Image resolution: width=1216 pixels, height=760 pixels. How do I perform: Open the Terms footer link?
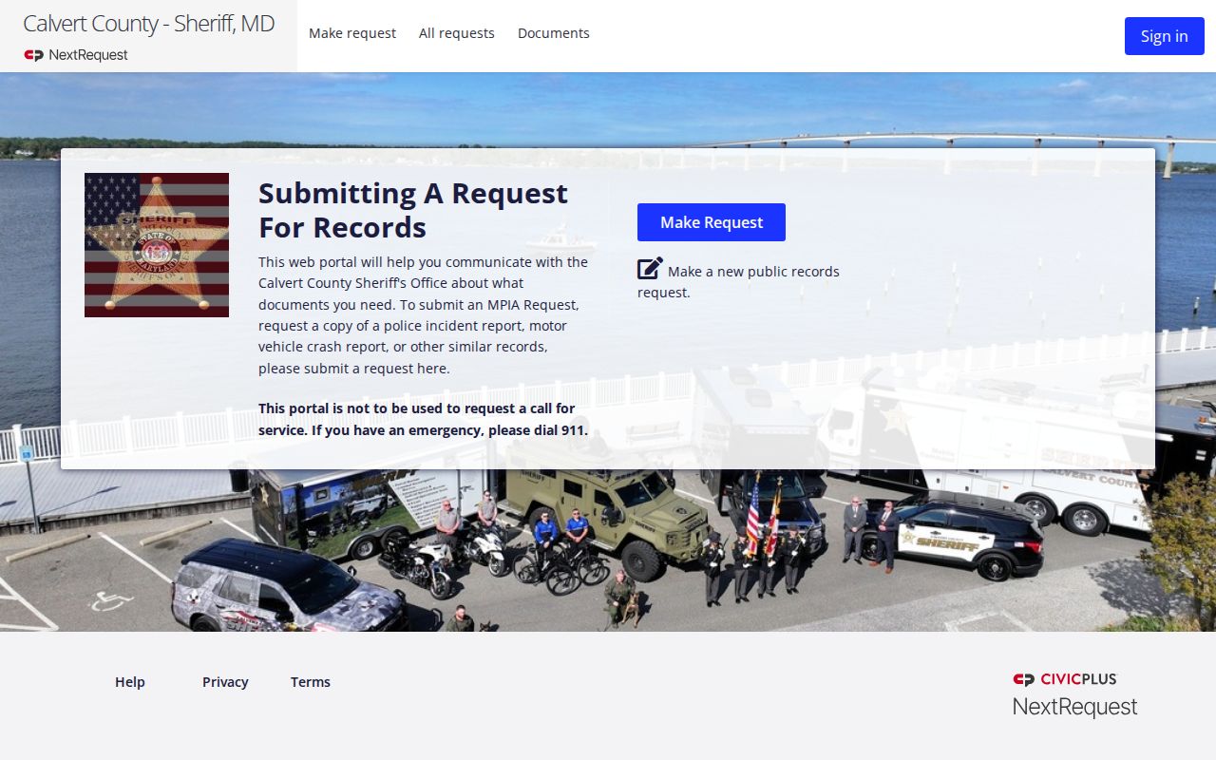[x=311, y=682]
